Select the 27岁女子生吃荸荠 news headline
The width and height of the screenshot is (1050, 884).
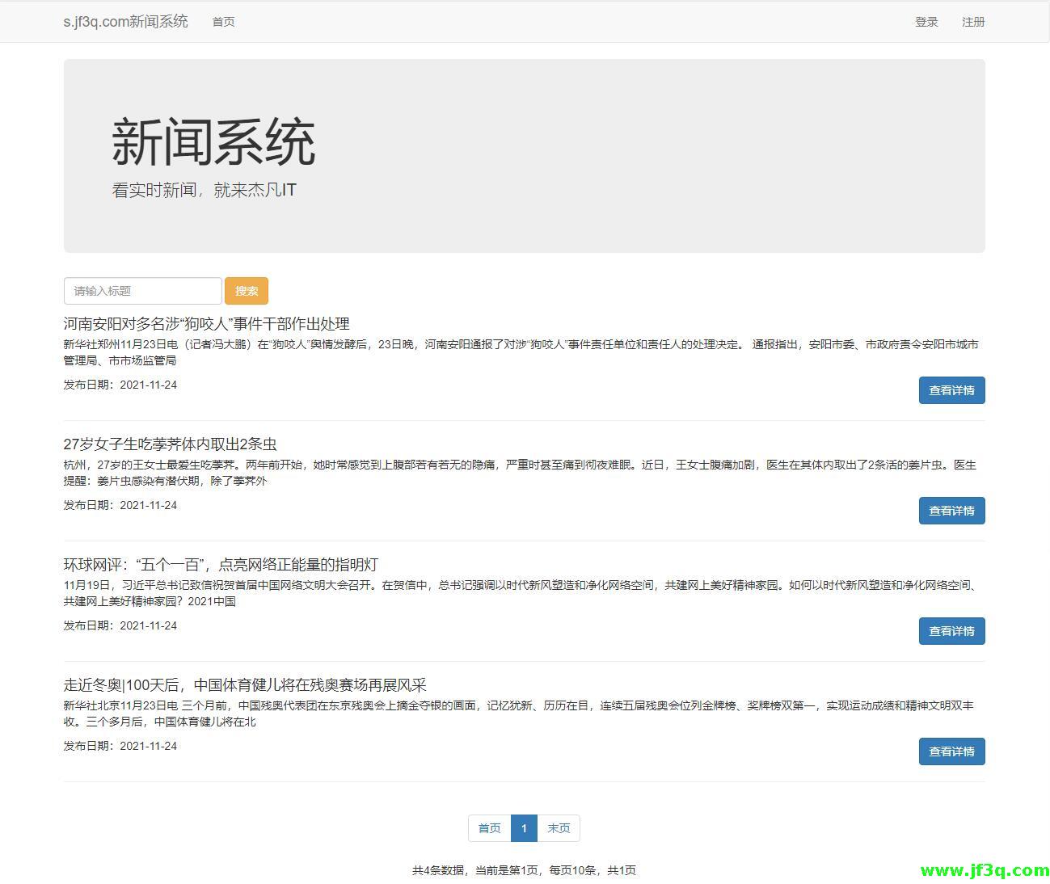(170, 444)
